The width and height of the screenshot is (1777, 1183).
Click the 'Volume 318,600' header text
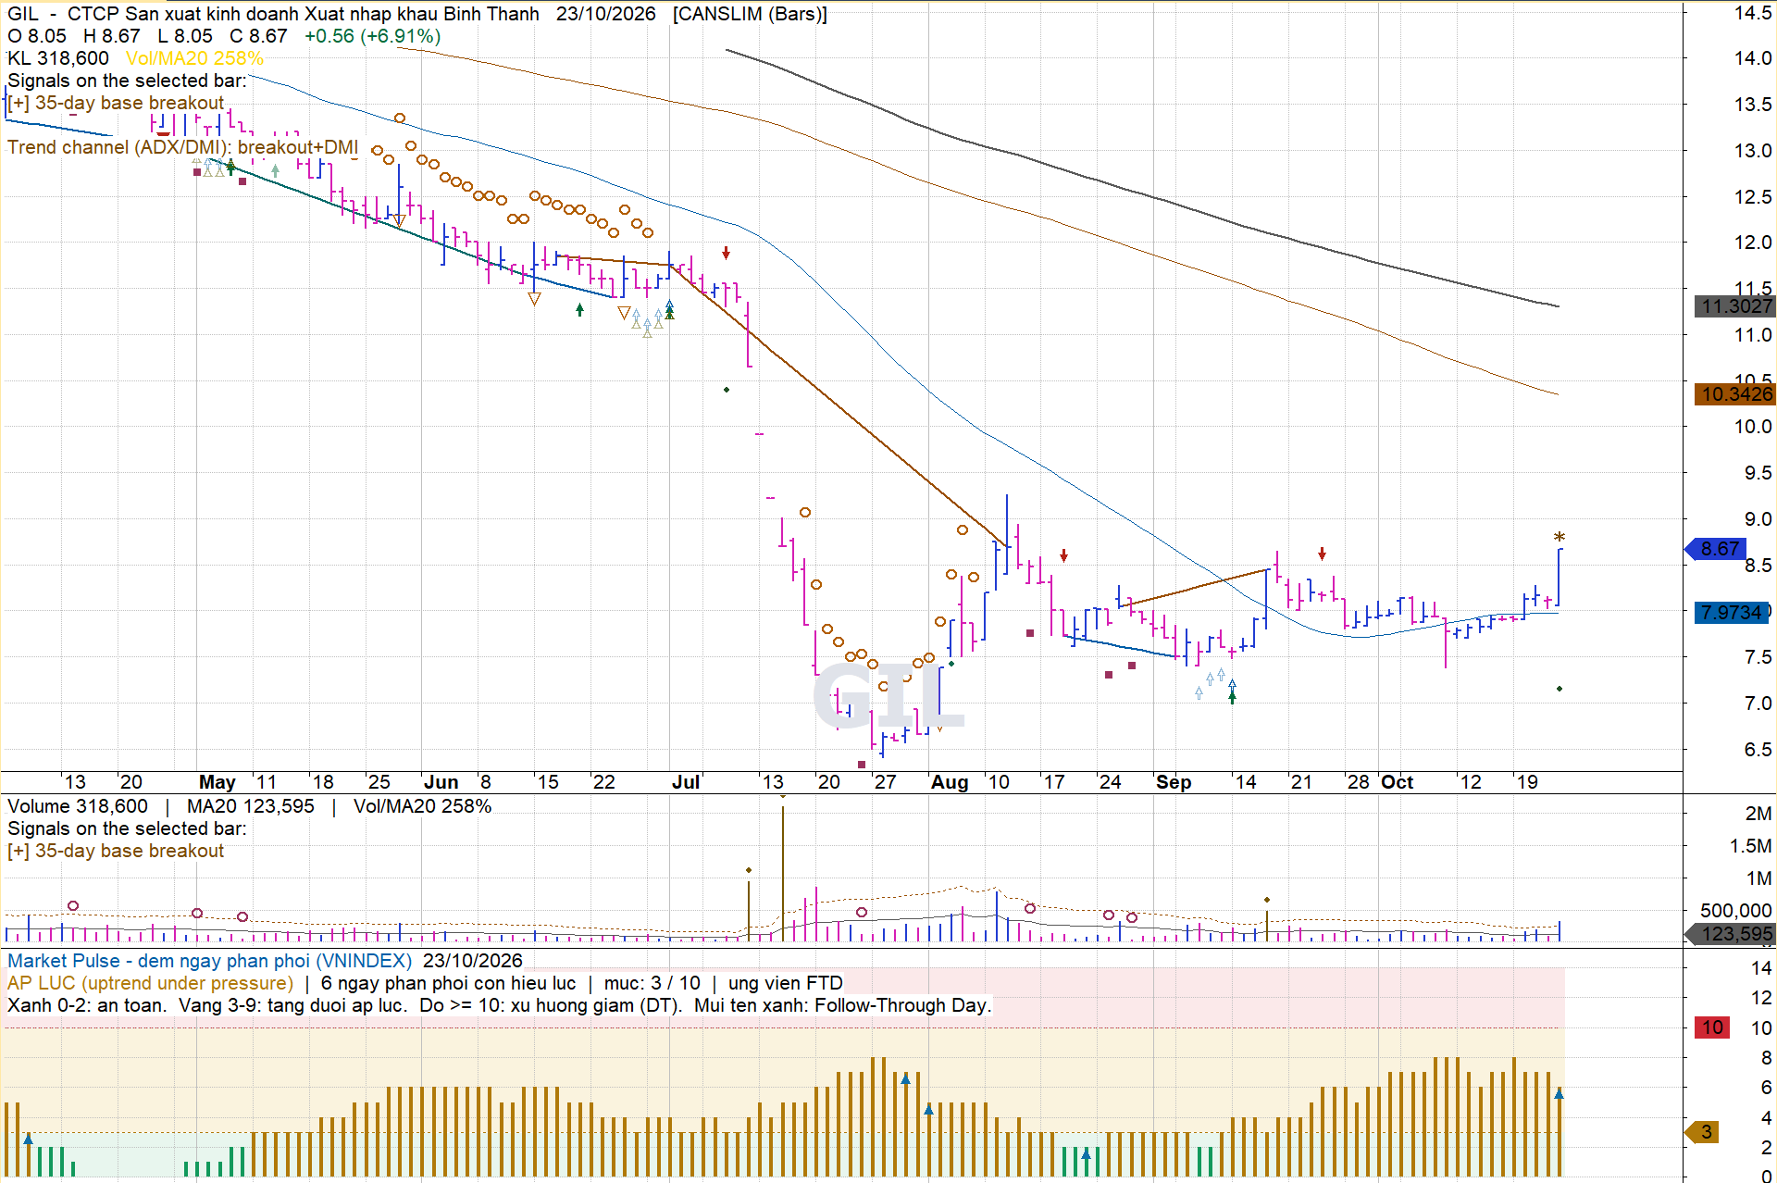(78, 806)
